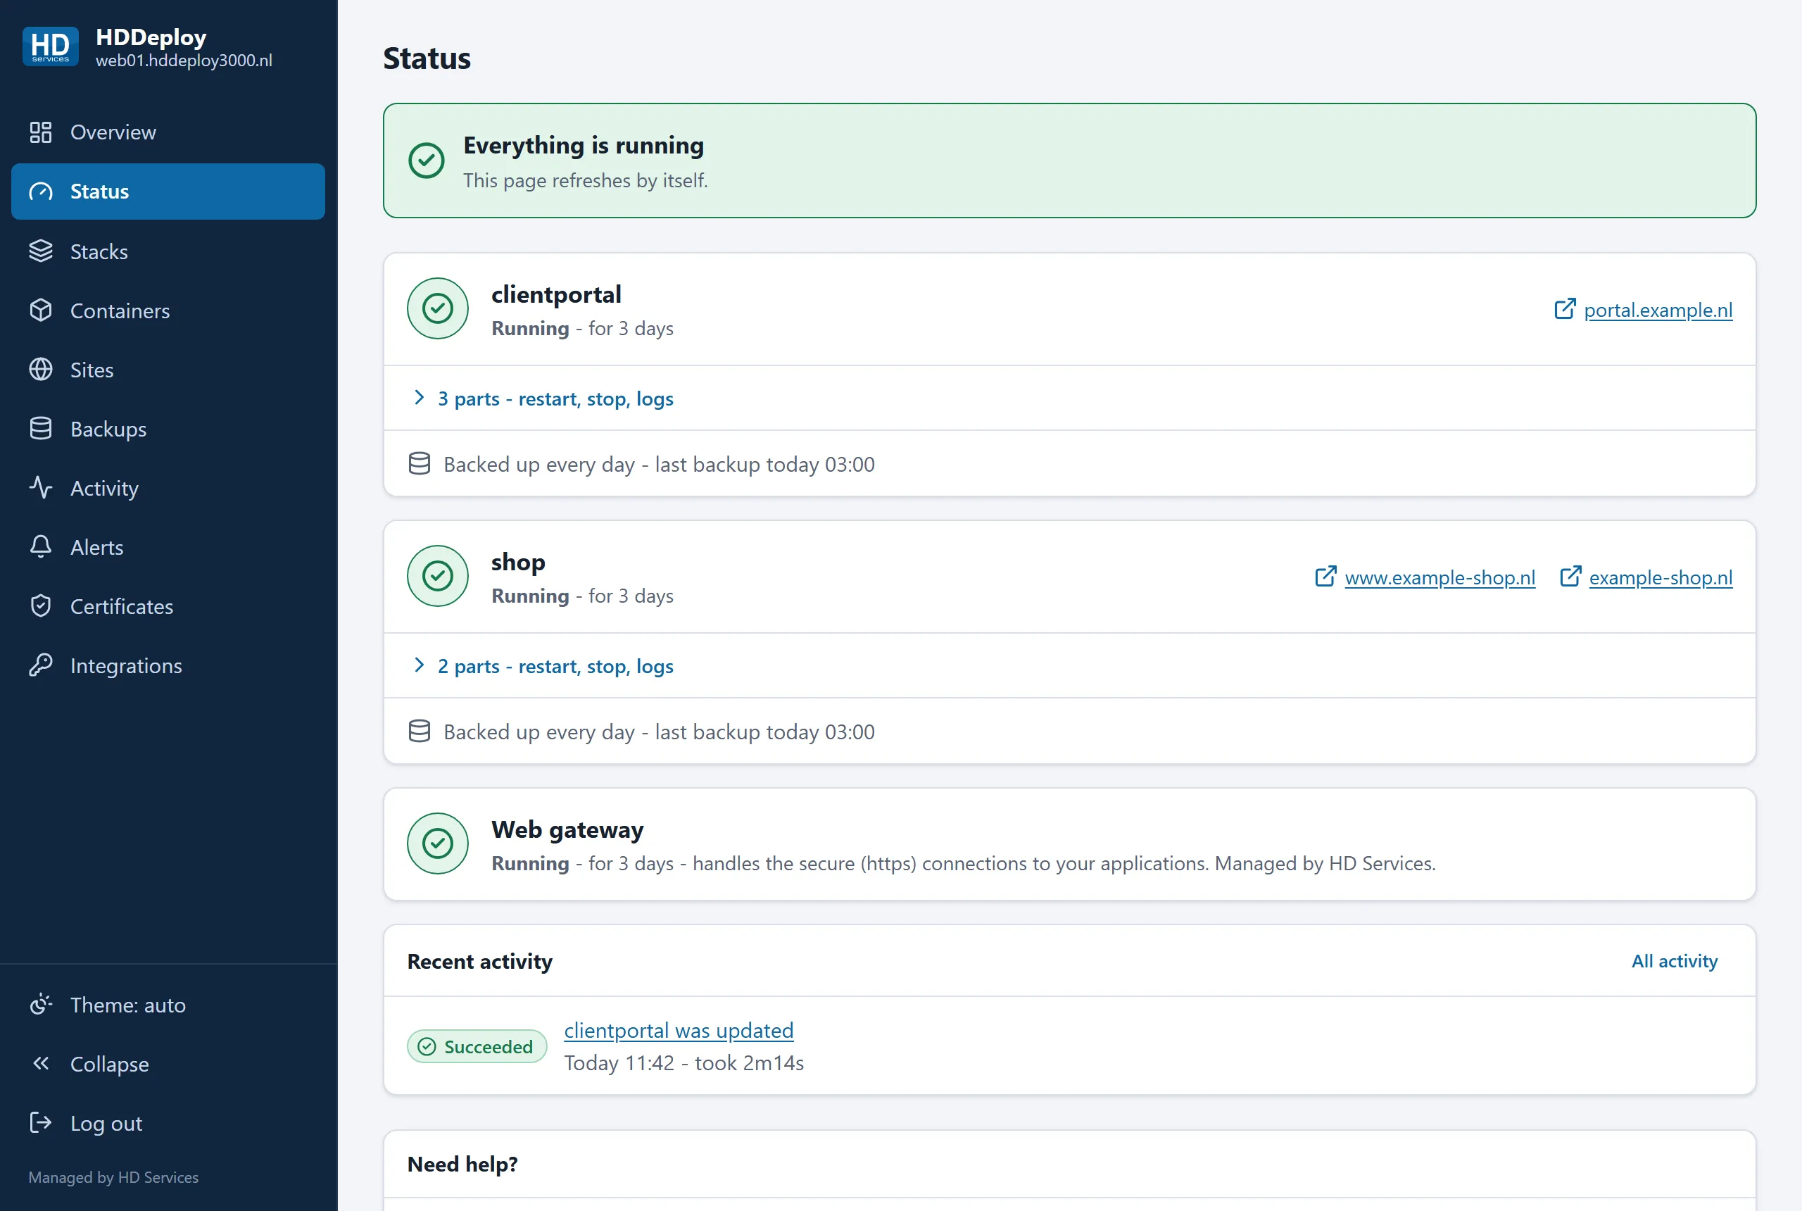Screen dimensions: 1802x1211
Task: Open clientportal was updated entry
Action: point(679,1030)
